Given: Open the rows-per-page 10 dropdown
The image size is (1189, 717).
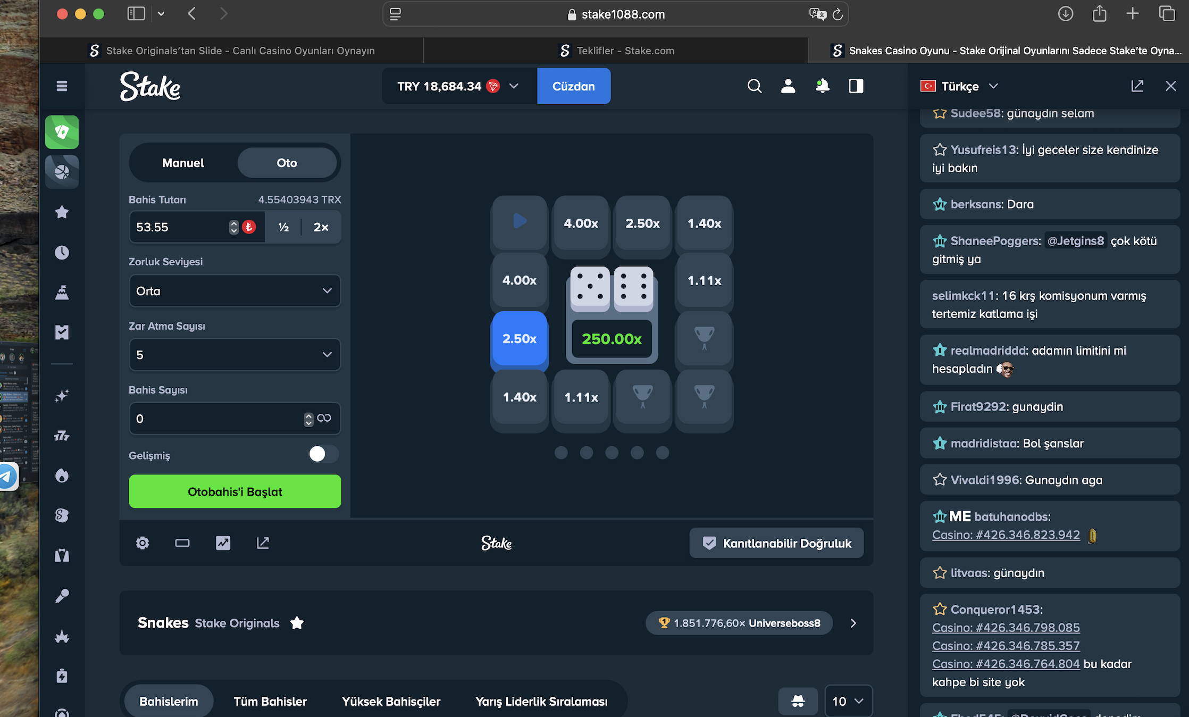Looking at the screenshot, I should 848,701.
